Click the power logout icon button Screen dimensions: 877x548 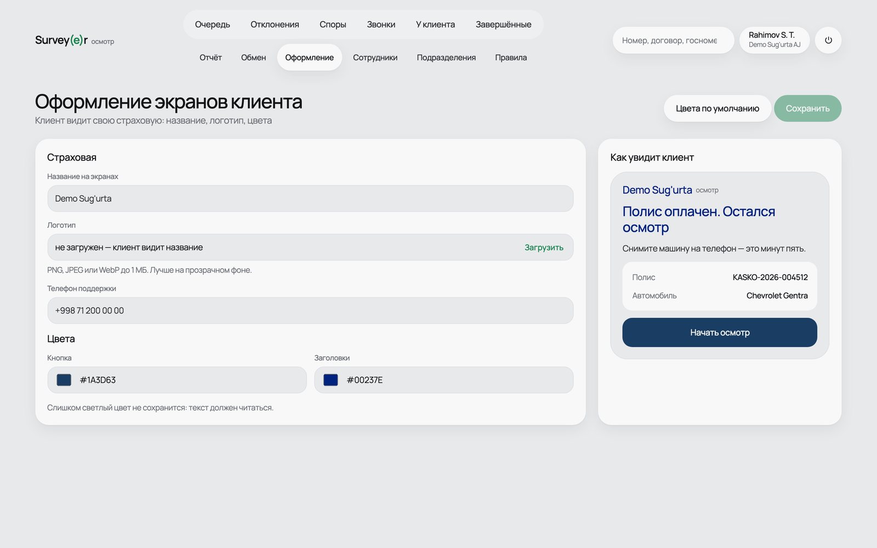pyautogui.click(x=828, y=40)
